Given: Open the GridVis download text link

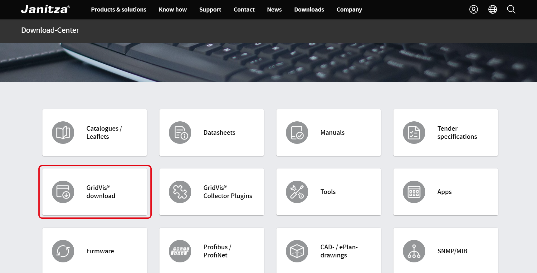Looking at the screenshot, I should [x=101, y=192].
